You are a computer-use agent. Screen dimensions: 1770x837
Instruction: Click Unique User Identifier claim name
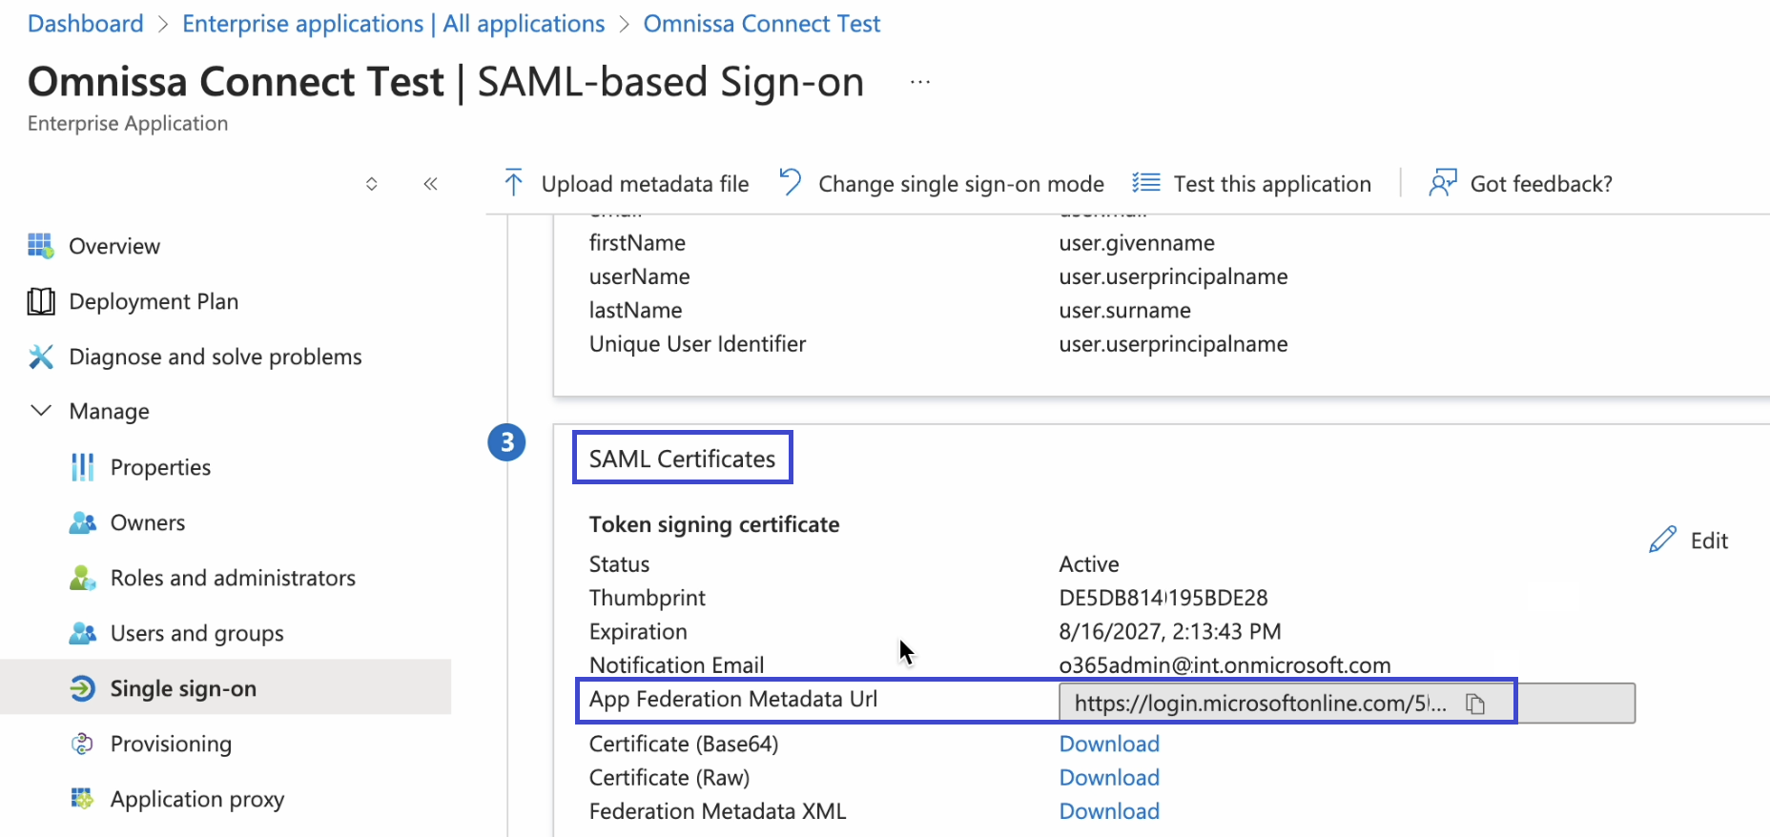click(697, 344)
